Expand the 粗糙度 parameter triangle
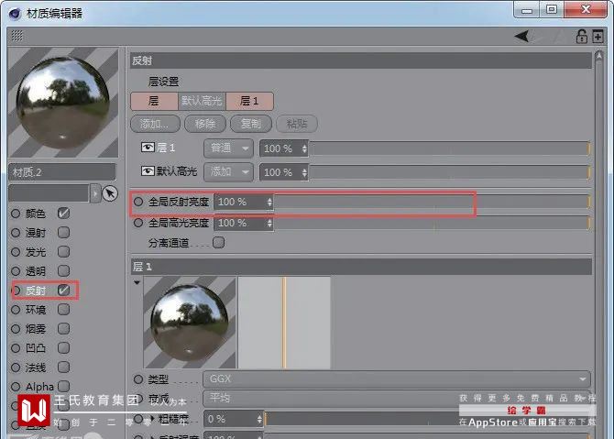The width and height of the screenshot is (614, 439). [x=152, y=418]
